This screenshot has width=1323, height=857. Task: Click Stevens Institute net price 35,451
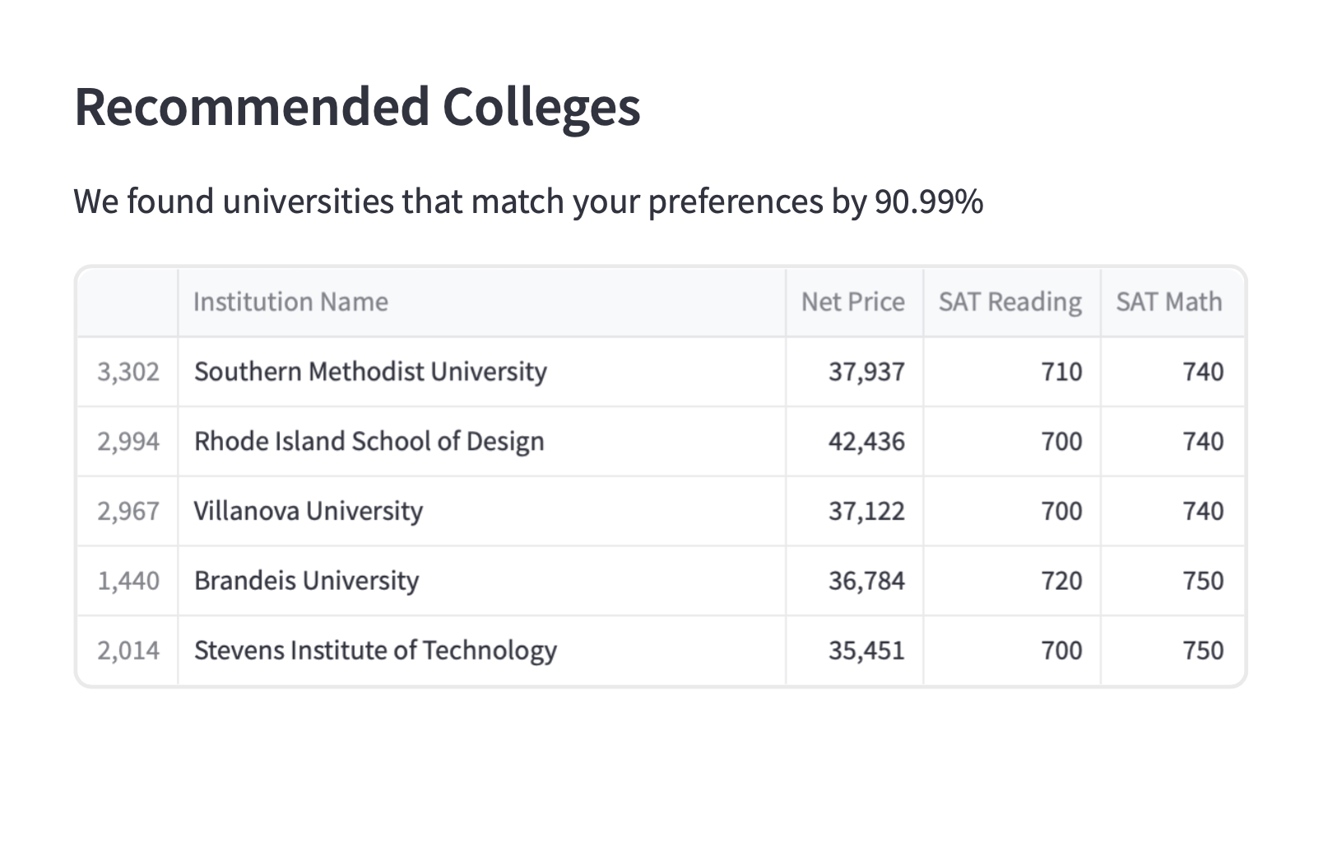[866, 651]
